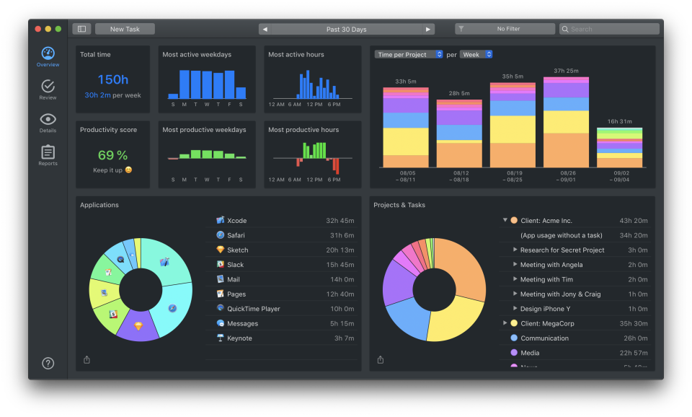This screenshot has width=692, height=417.
Task: Click the Xcode slice in Applications donut
Action: pos(165,261)
